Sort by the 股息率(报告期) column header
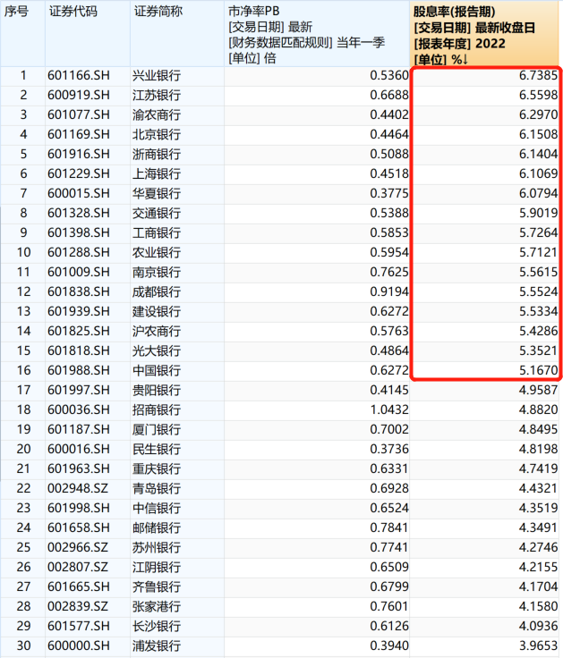 click(485, 34)
